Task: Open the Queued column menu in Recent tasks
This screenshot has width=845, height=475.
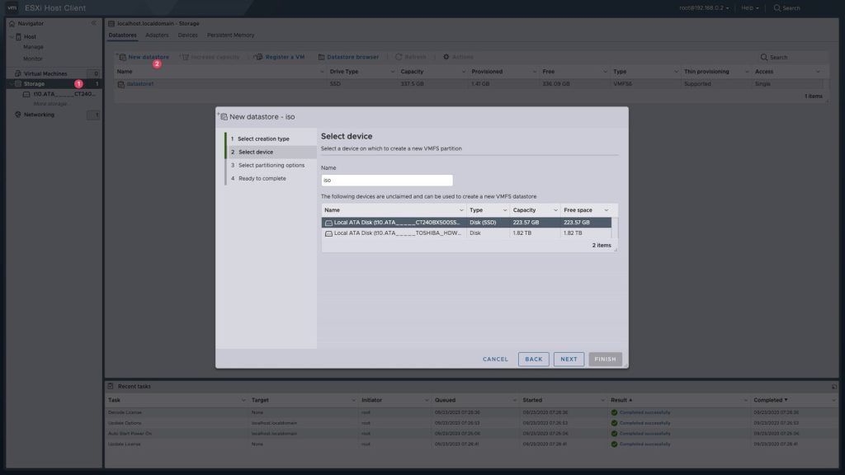Action: tap(514, 400)
